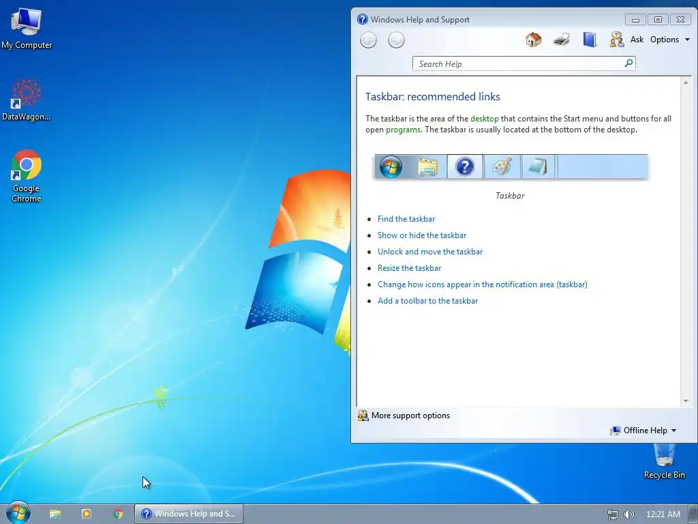The image size is (698, 524).
Task: Maximize the Help and Support window
Action: coord(658,20)
